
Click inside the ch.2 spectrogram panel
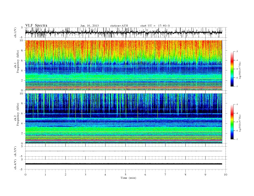tap(123, 118)
